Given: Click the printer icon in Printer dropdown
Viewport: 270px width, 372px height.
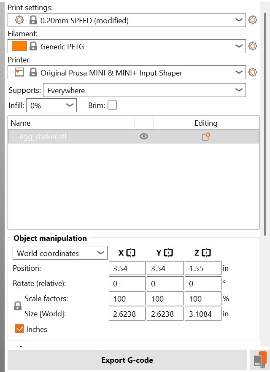Looking at the screenshot, I should click(x=19, y=72).
